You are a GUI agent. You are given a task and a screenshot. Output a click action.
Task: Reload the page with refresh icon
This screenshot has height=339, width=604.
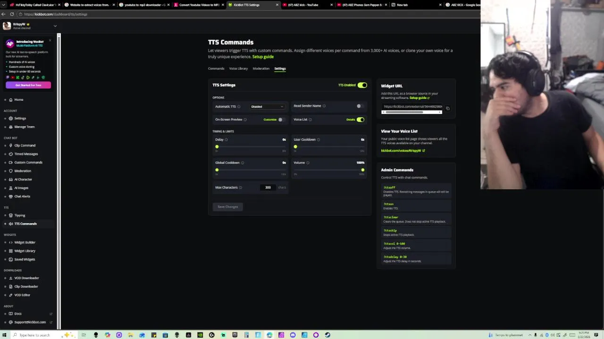click(x=12, y=14)
